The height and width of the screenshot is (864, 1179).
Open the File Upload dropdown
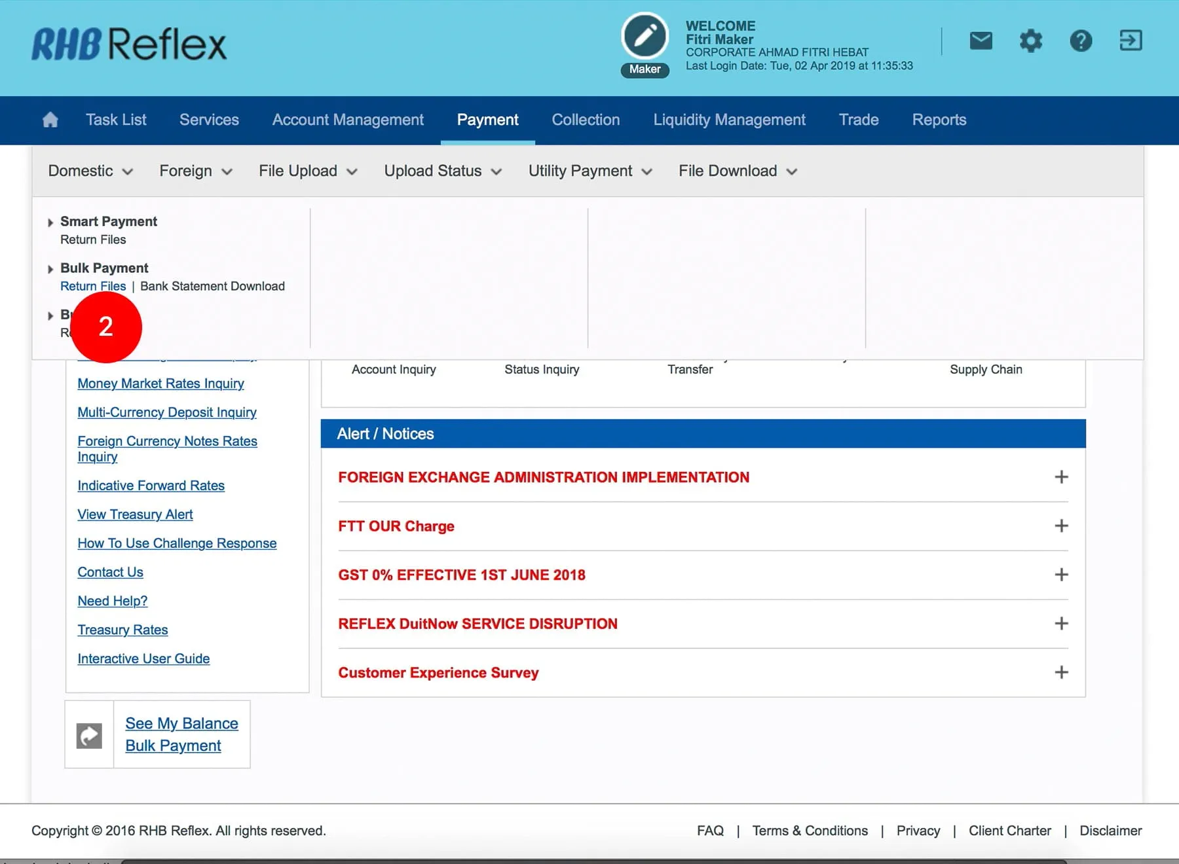[x=308, y=171]
